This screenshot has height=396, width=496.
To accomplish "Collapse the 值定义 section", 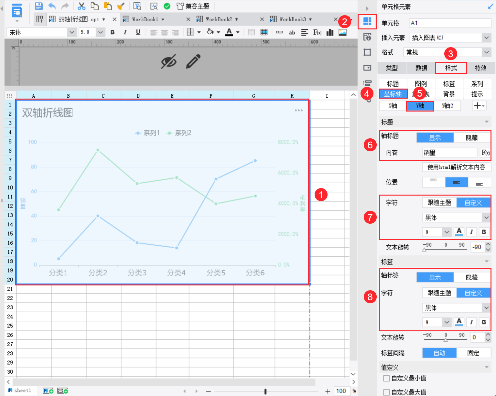I will click(487, 367).
